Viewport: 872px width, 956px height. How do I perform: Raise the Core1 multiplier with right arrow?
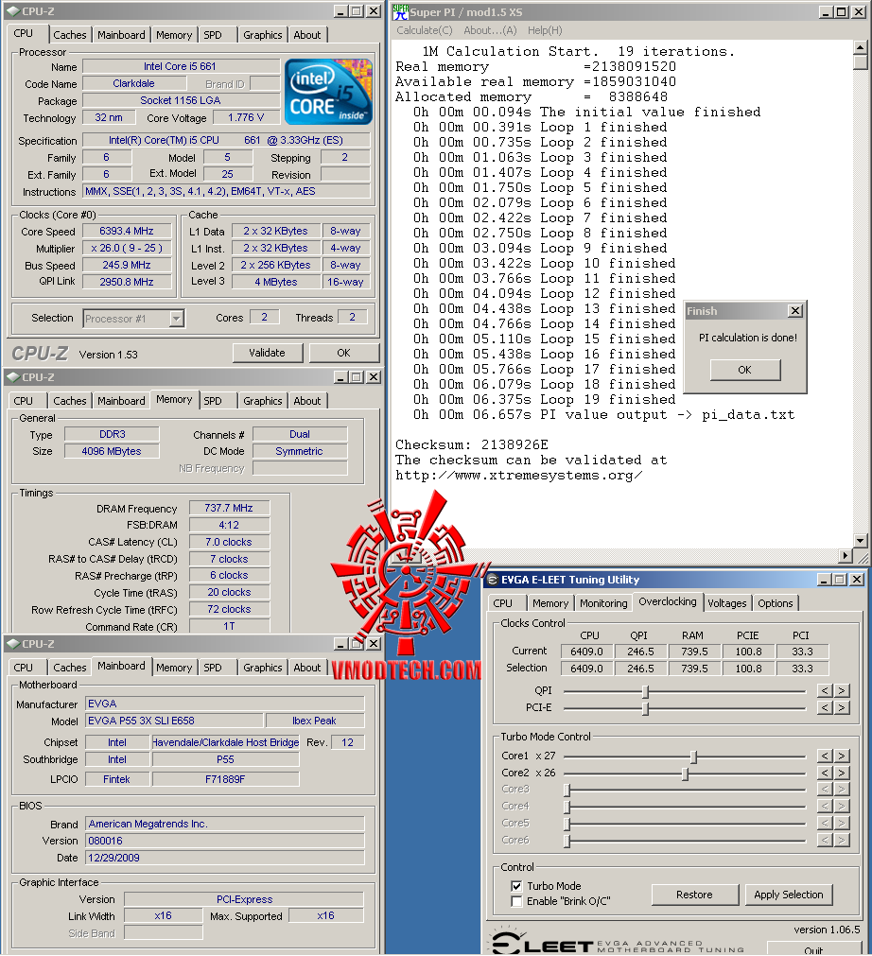tap(842, 756)
